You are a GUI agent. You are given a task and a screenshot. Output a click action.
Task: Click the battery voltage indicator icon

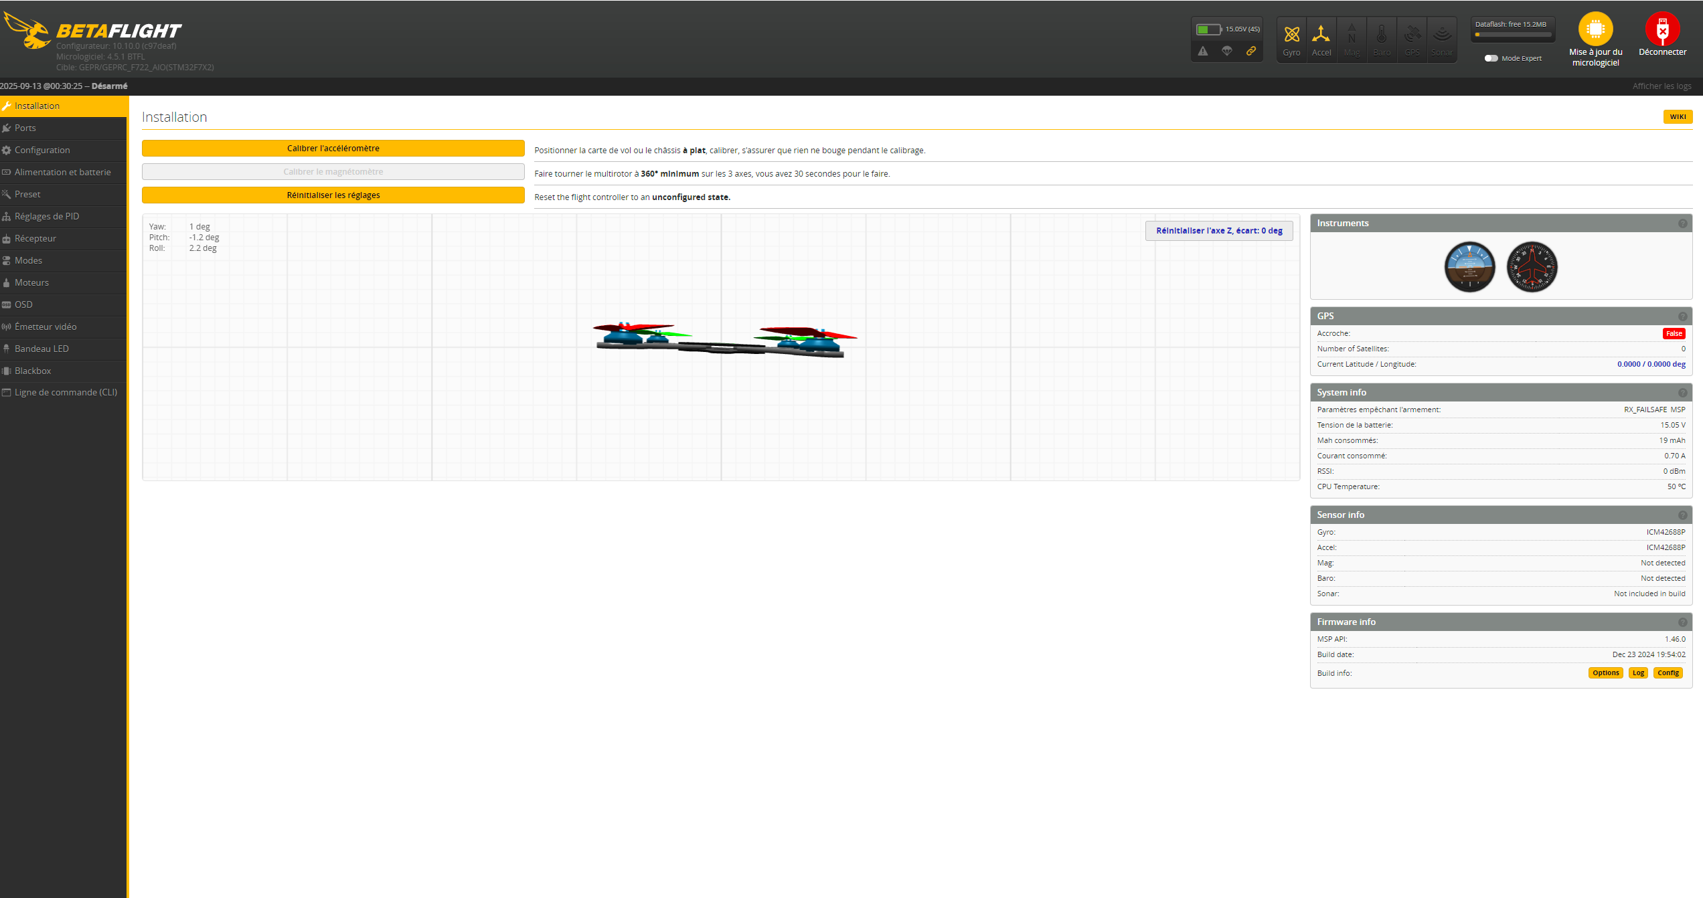pos(1208,29)
